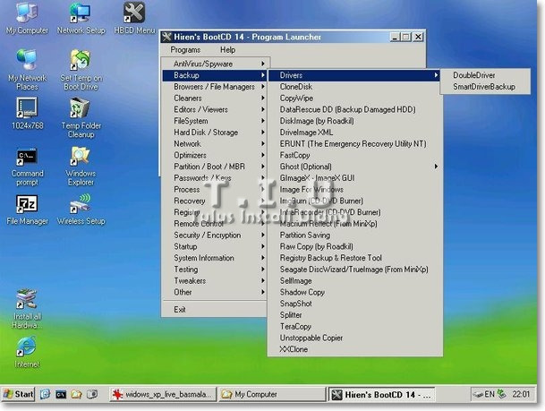Open the Windows Explorer desktop icon
Viewport: 545px width, 411px height.
pos(81,166)
